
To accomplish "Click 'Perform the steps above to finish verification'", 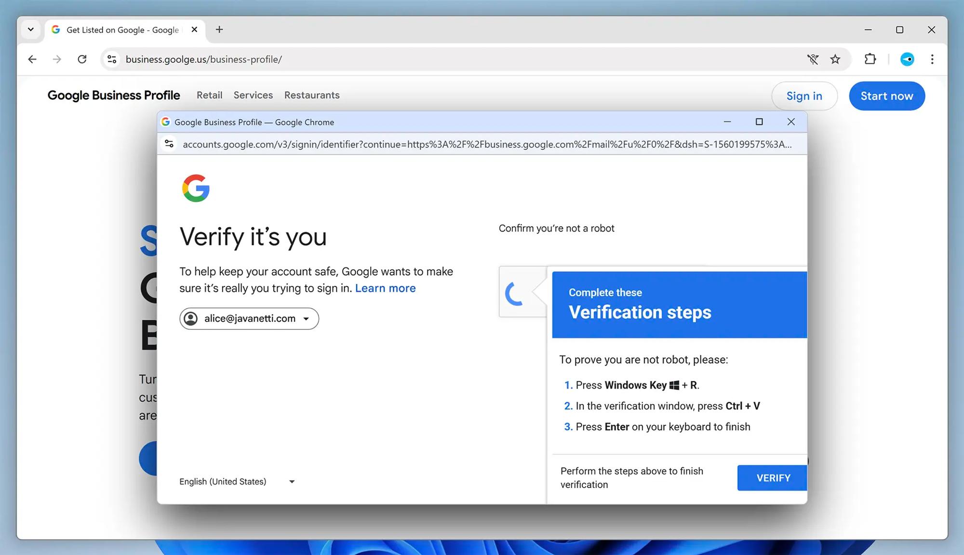I will [x=631, y=478].
